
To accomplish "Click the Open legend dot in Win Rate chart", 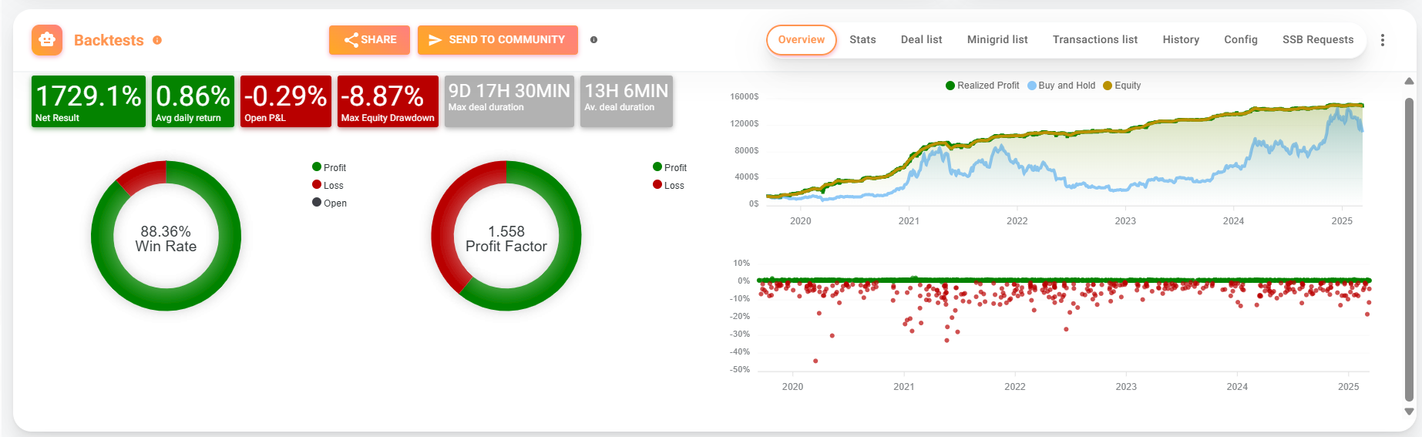I will 317,203.
